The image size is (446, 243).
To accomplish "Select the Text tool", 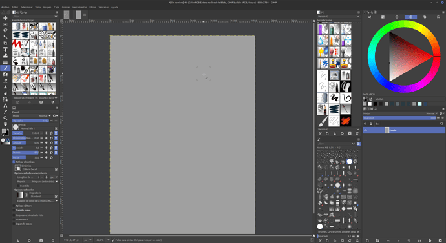I will [5, 106].
